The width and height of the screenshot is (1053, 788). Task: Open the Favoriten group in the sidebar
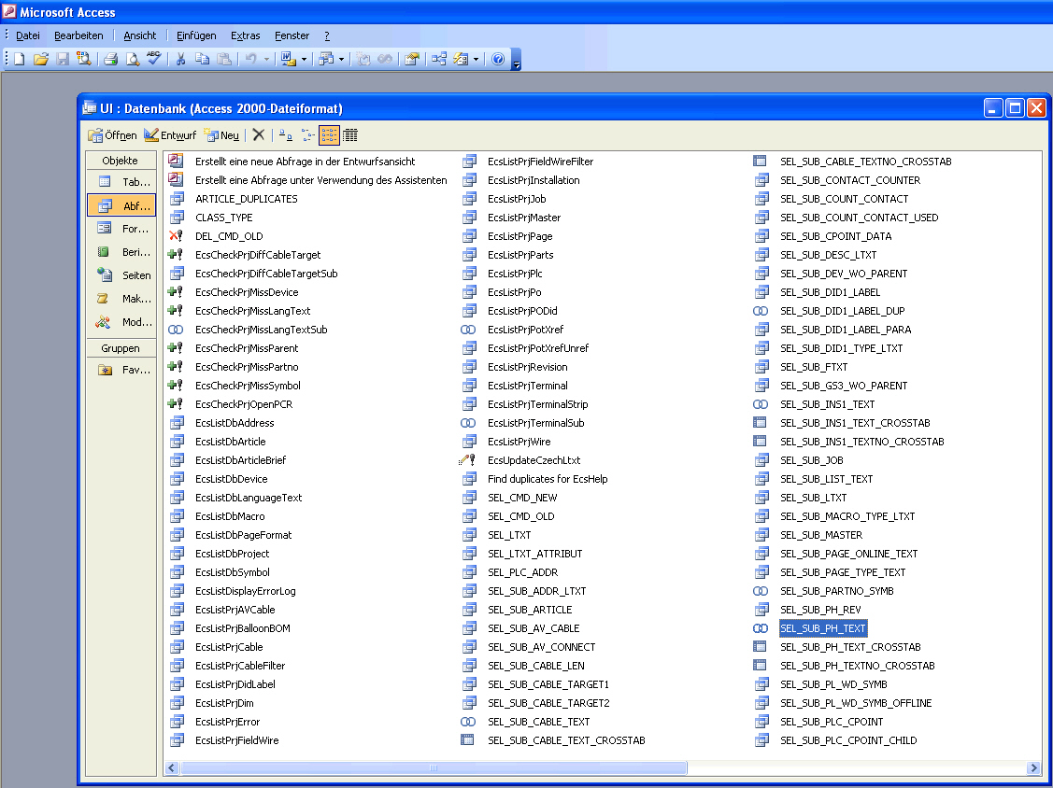[x=121, y=369]
